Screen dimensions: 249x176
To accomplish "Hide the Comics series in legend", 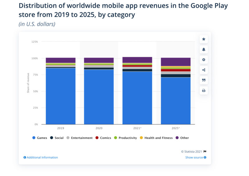I will [103, 138].
